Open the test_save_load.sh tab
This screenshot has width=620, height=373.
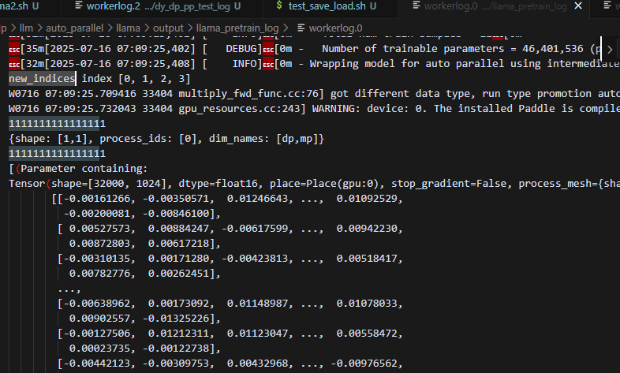pyautogui.click(x=323, y=6)
